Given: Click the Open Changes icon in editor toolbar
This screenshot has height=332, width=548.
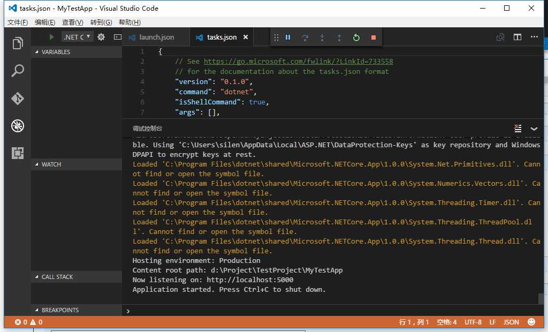Looking at the screenshot, I should pos(500,37).
